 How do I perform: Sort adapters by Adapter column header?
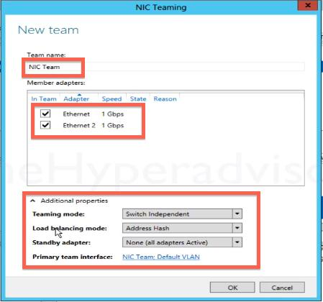(x=76, y=99)
